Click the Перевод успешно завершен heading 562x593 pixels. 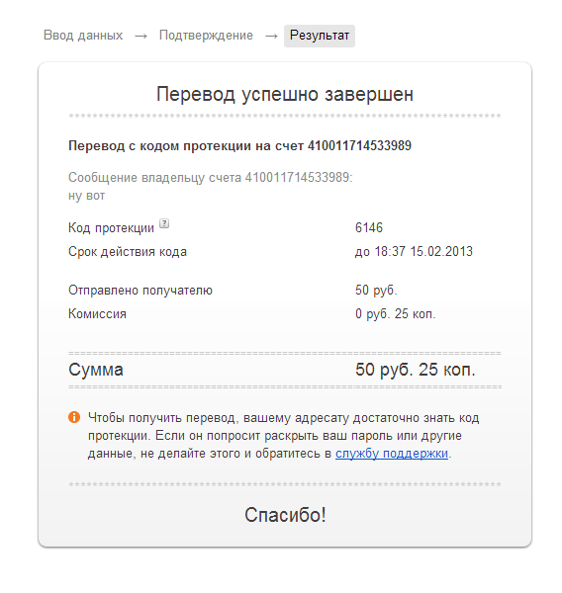click(285, 94)
